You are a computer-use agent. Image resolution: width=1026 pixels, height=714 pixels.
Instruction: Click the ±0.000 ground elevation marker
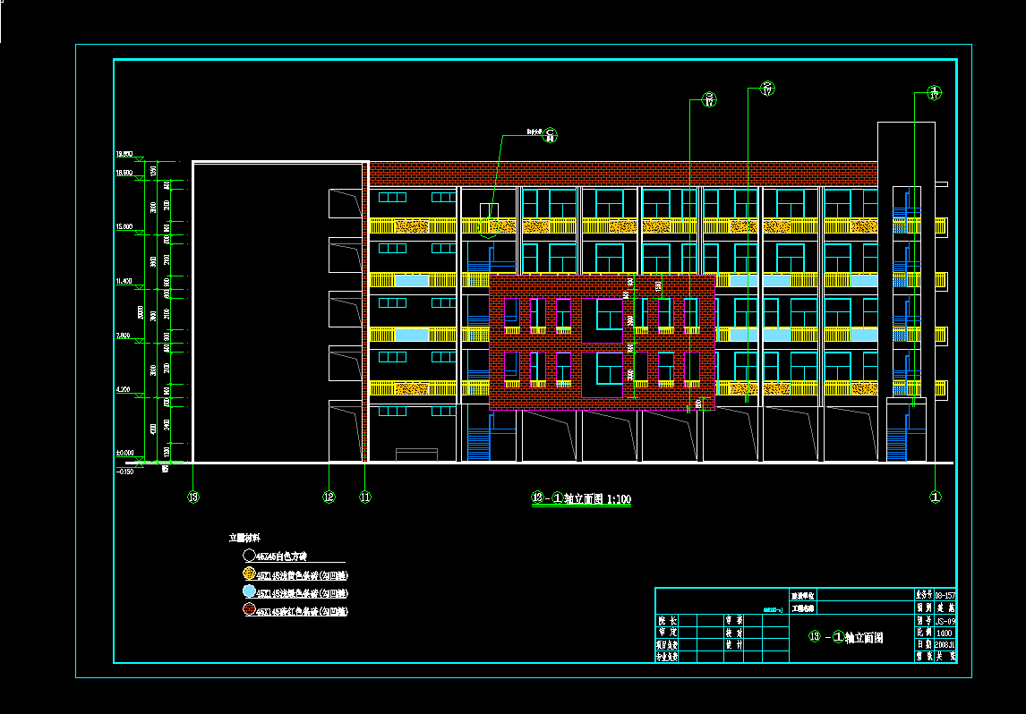click(124, 454)
